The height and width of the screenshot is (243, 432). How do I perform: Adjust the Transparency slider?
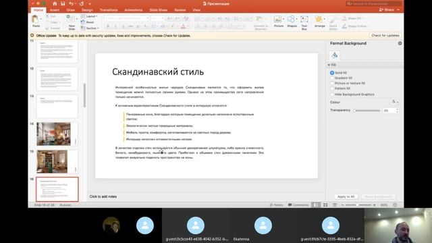point(367,111)
